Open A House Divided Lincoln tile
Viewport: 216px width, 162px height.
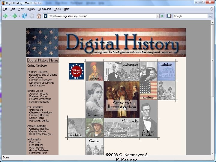point(148,119)
